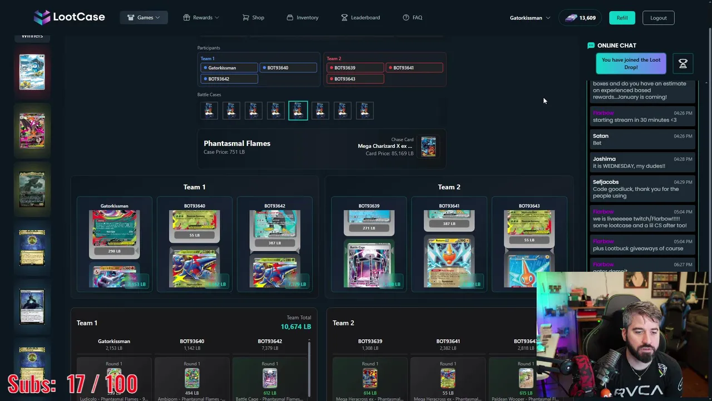Click Sefjacobs' username in the chat
Screen dimensions: 712x401
point(606,182)
